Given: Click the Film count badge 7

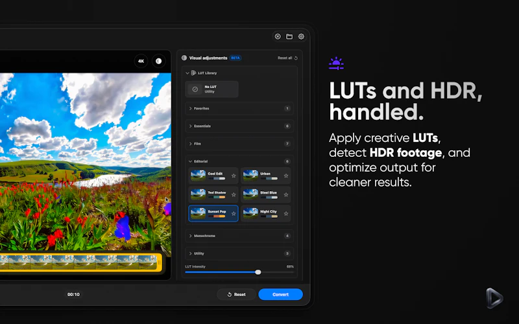Looking at the screenshot, I should point(287,144).
